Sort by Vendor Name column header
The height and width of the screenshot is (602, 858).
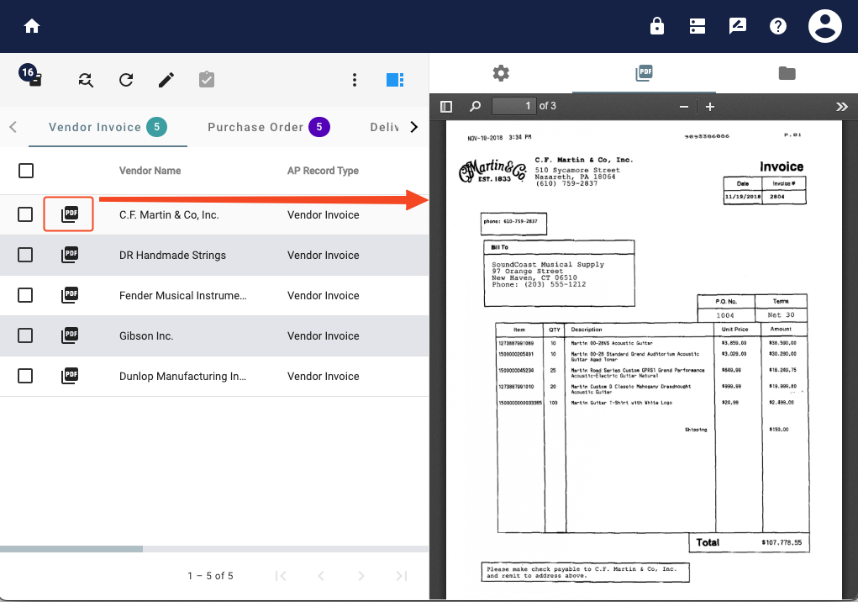tap(150, 171)
